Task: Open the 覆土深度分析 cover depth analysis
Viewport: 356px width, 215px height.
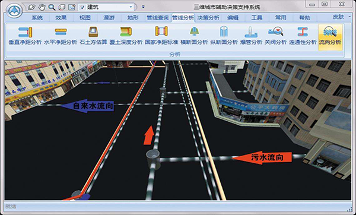Action: click(126, 36)
